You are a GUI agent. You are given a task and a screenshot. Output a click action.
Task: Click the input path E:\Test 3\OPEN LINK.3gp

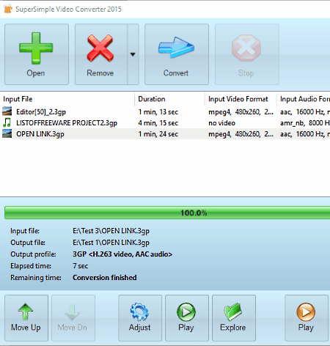(111, 231)
